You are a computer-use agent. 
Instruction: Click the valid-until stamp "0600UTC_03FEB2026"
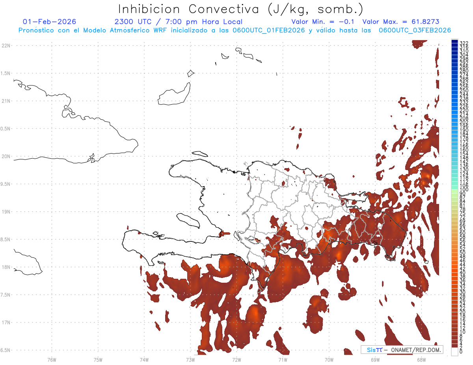415,30
